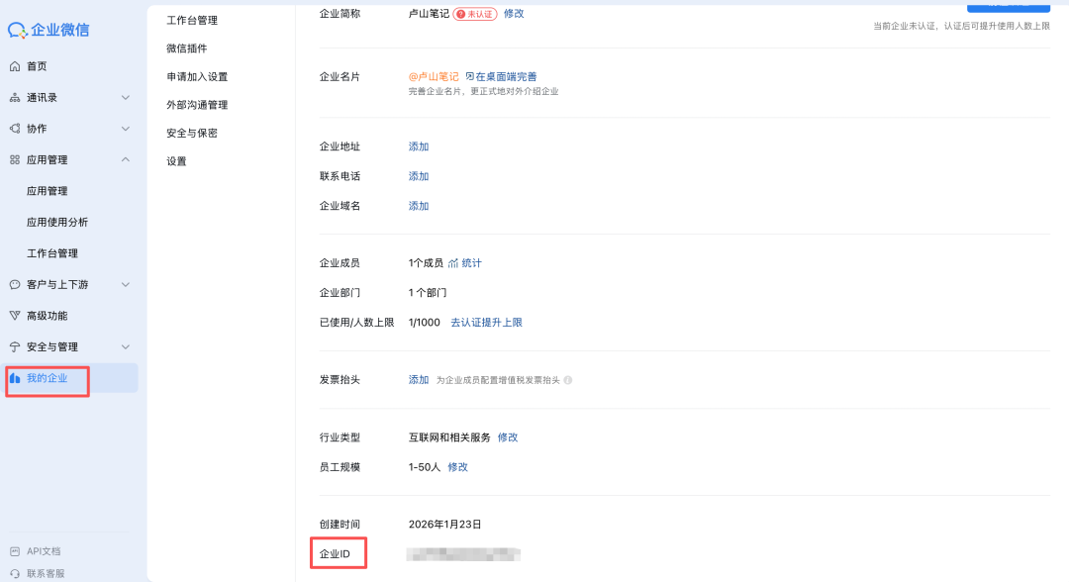Click the grid icon beside 应用管理
This screenshot has height=582, width=1069.
[x=15, y=159]
